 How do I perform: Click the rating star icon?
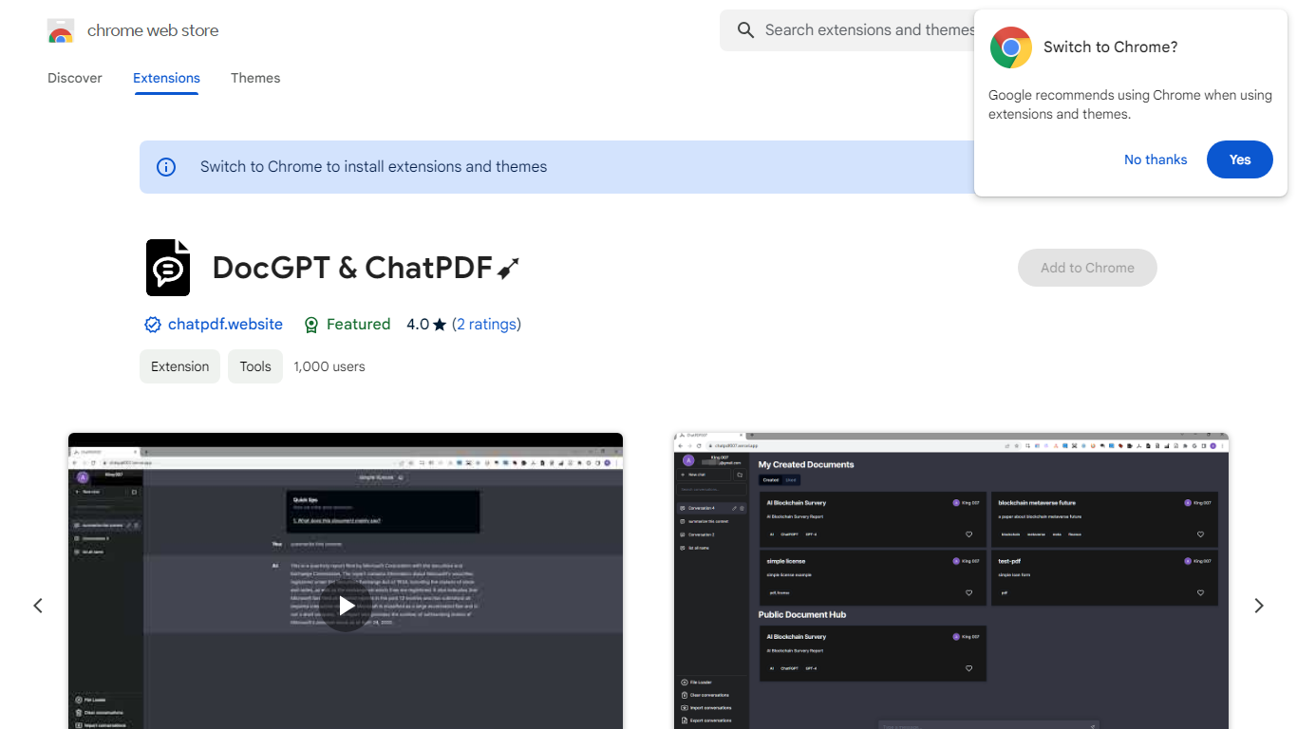[x=439, y=325]
